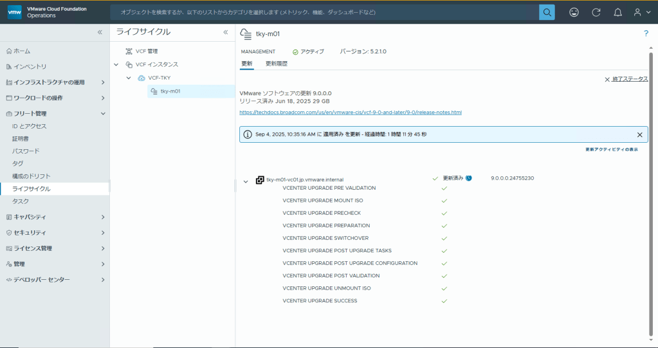Viewport: 658px width, 348px height.
Task: Click VCENTER UPGRADE UNMOUNT ISO text
Action: click(x=327, y=288)
